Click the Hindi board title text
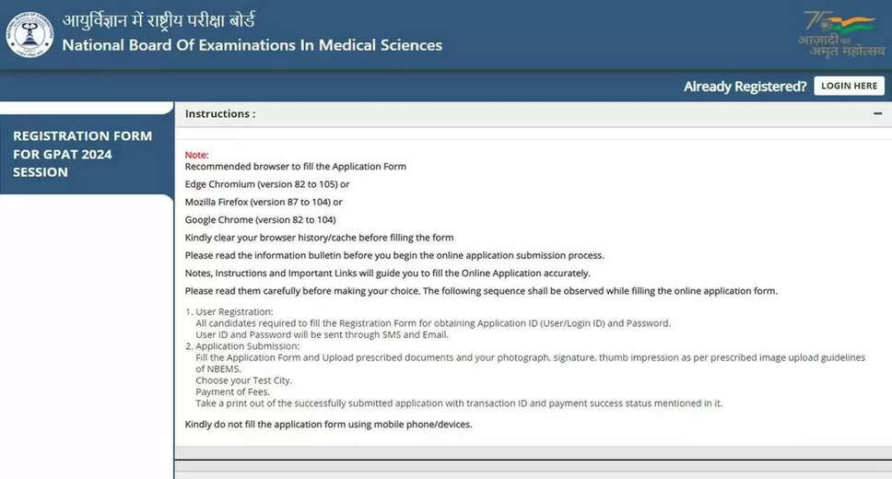892x479 pixels. pyautogui.click(x=158, y=20)
